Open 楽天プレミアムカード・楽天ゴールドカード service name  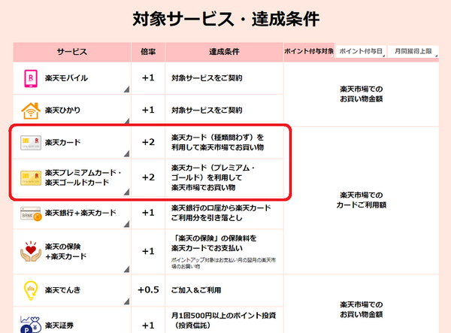pyautogui.click(x=83, y=177)
